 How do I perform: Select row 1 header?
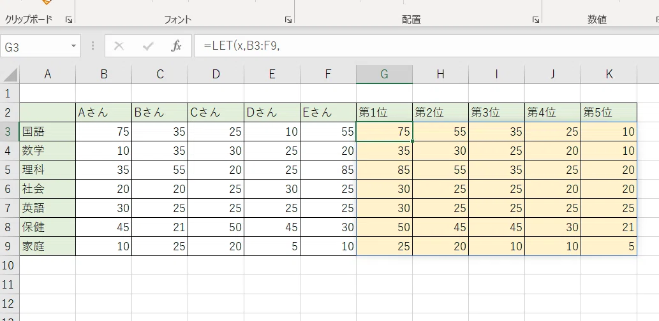(10, 93)
